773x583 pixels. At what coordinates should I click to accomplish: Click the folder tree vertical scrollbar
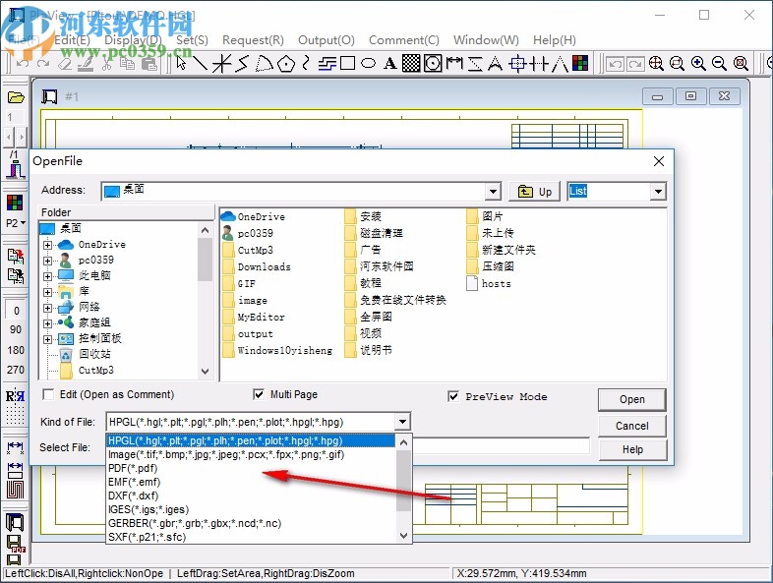pyautogui.click(x=206, y=300)
